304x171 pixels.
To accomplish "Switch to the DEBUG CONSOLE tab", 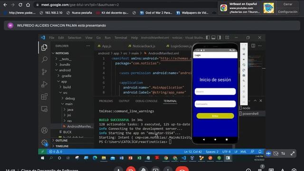I will click(x=146, y=101).
